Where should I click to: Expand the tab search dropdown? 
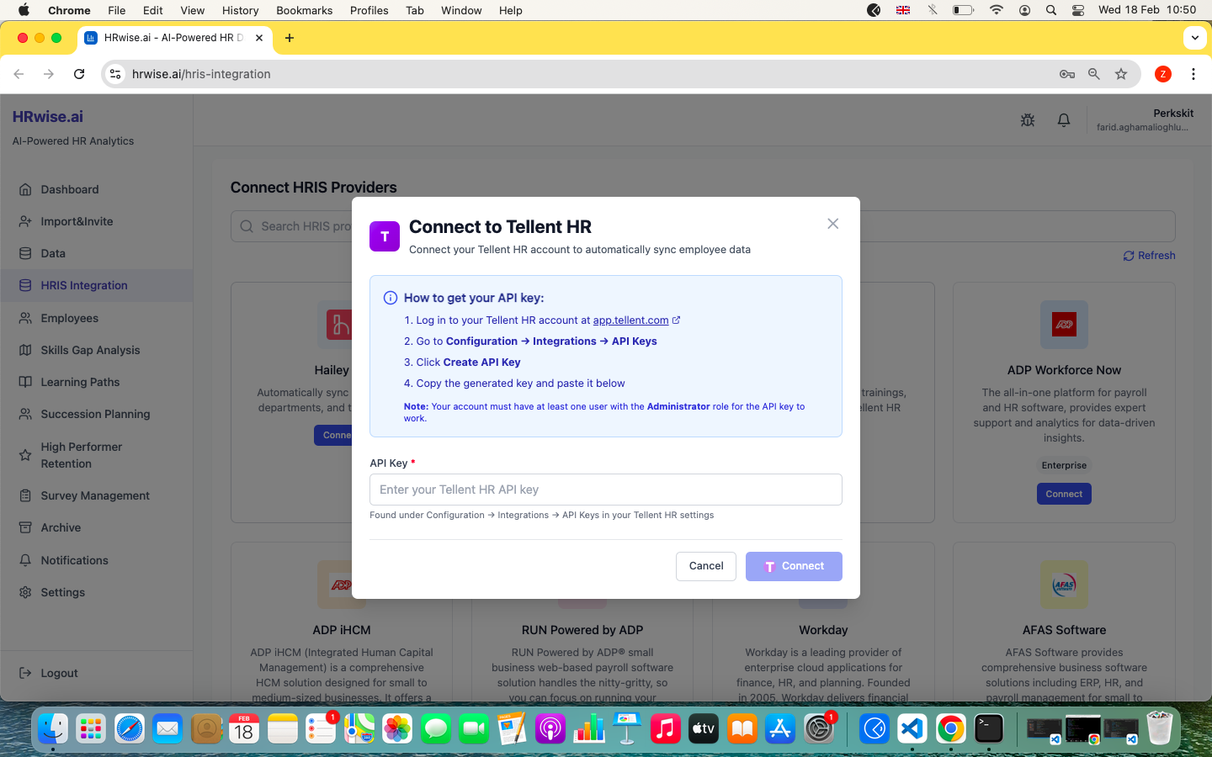click(x=1194, y=38)
